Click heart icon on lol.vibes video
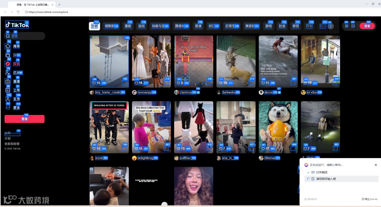The width and height of the screenshot is (381, 207). pyautogui.click(x=306, y=83)
